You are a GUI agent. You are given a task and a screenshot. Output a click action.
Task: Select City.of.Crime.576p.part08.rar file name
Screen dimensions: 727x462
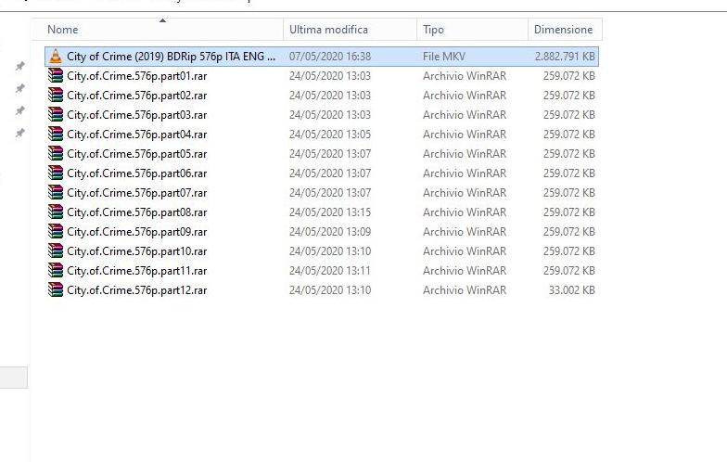tap(137, 212)
